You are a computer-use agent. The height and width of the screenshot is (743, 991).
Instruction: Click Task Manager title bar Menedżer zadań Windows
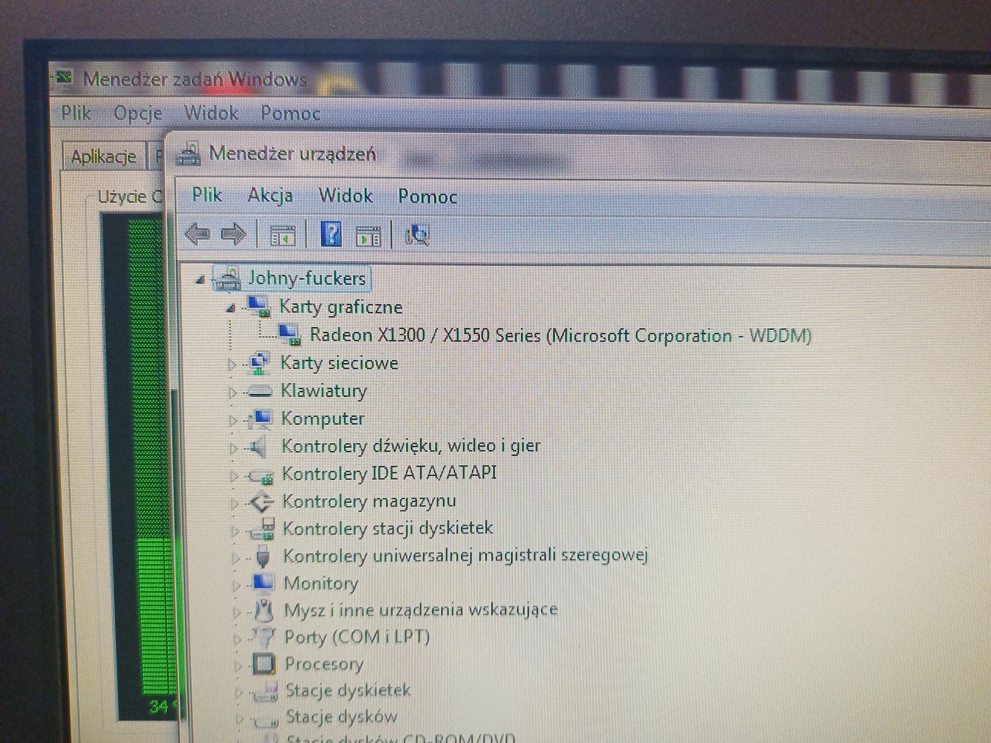[x=195, y=79]
